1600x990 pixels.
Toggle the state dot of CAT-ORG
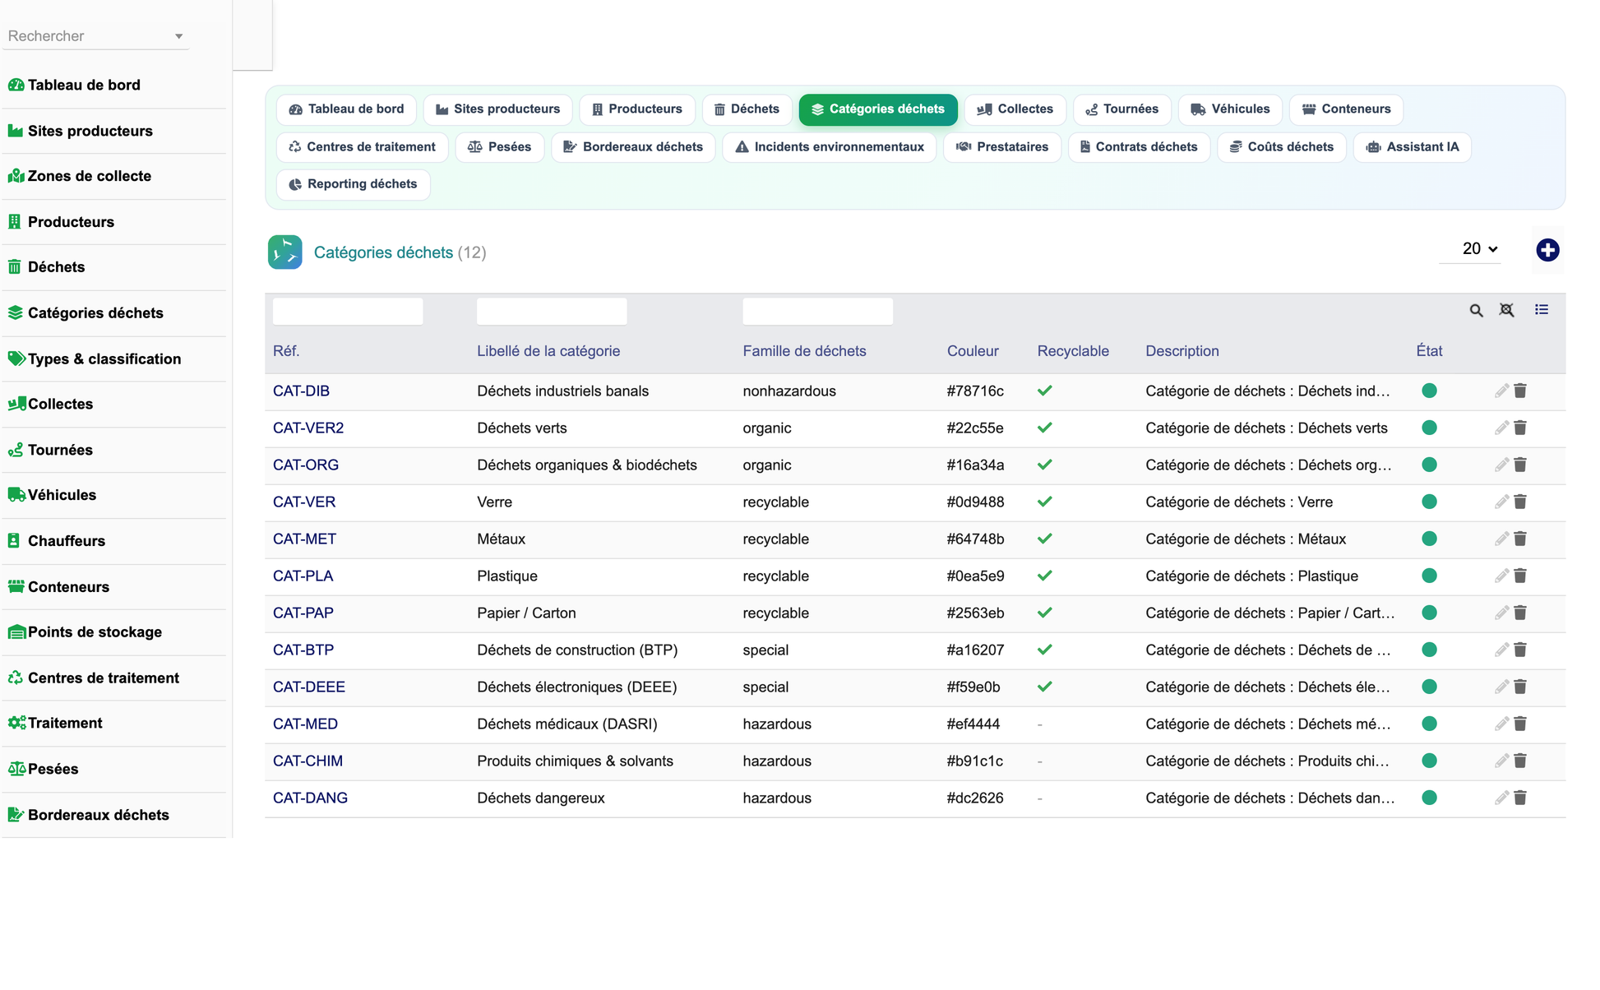pos(1429,465)
